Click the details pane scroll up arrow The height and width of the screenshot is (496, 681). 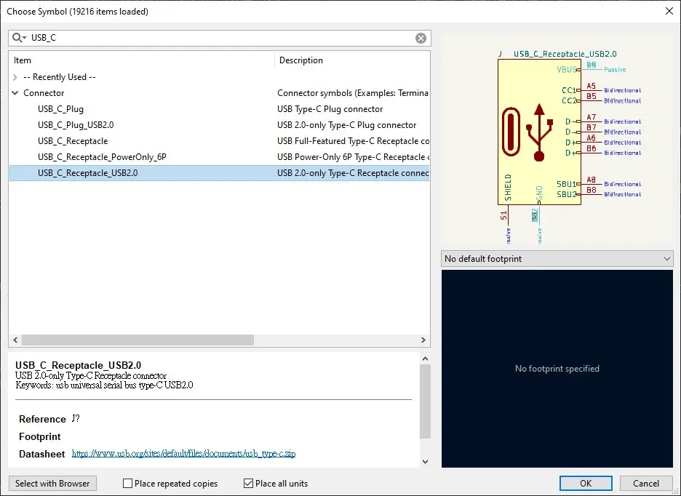pos(425,359)
